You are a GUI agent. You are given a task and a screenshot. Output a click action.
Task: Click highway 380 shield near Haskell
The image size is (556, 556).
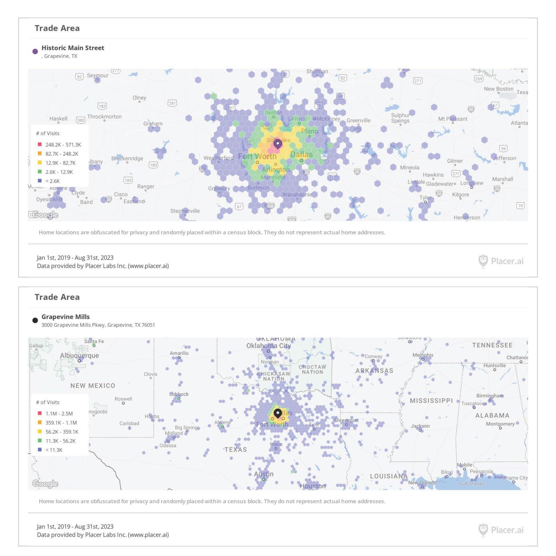(81, 120)
